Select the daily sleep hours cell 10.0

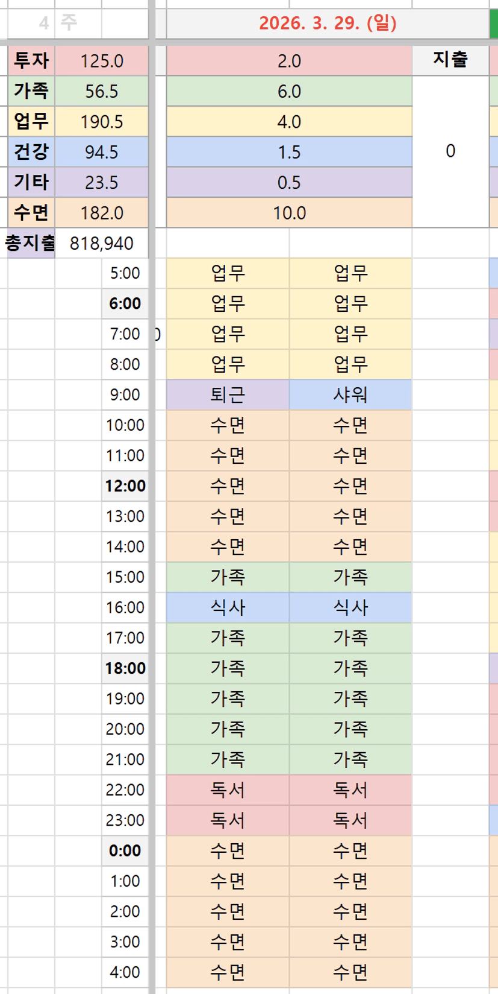[x=289, y=213]
